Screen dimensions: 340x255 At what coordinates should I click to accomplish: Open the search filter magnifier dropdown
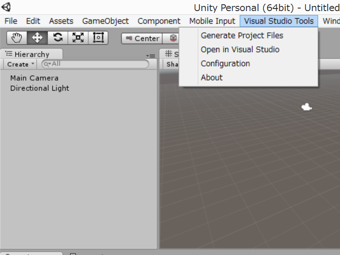point(47,64)
